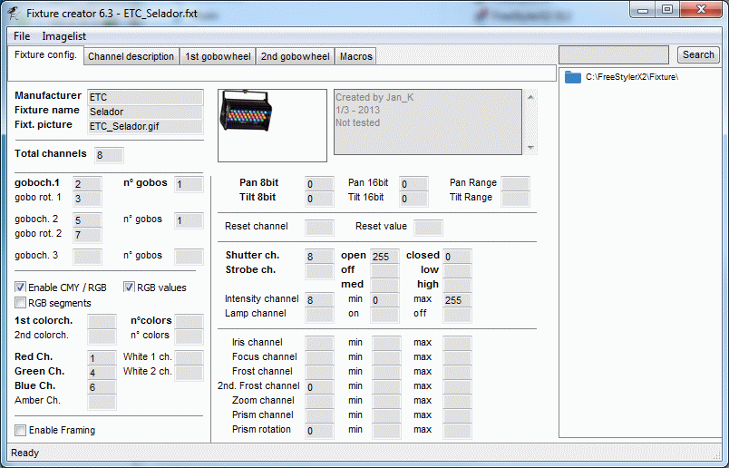729x468 pixels.
Task: Open the File menu
Action: tap(22, 36)
